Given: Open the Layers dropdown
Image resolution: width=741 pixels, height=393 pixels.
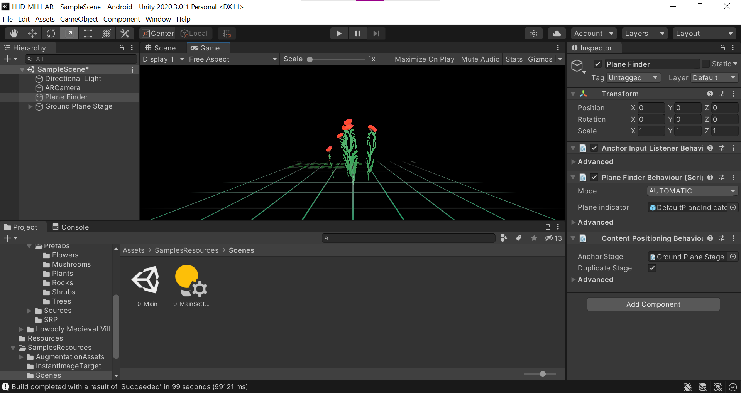Looking at the screenshot, I should (x=644, y=34).
